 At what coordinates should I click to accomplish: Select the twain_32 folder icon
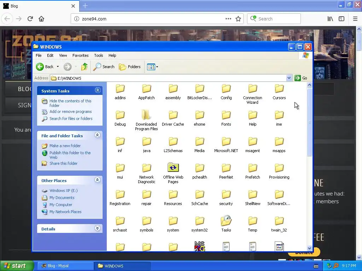click(279, 221)
